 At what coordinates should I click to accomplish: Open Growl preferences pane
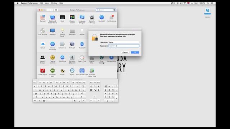coord(62,72)
